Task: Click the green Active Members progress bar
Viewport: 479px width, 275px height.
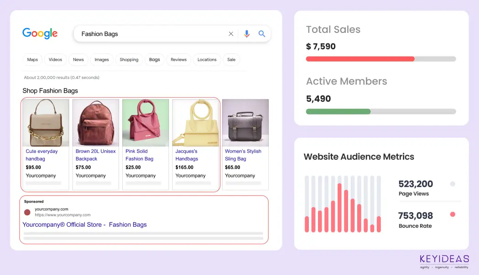Action: 338,112
